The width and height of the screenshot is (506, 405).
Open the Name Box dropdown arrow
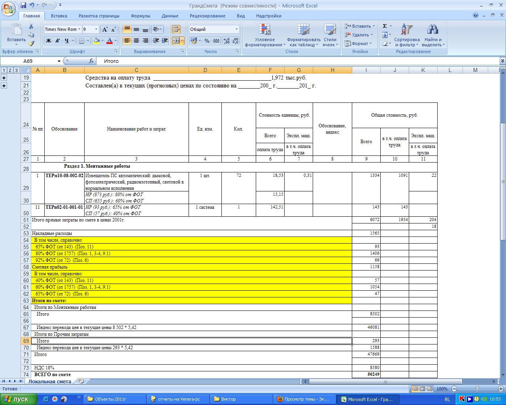click(x=59, y=61)
